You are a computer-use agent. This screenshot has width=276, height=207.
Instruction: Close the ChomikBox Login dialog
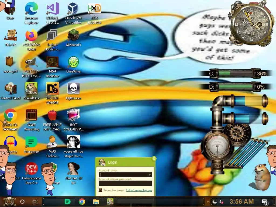(154, 158)
